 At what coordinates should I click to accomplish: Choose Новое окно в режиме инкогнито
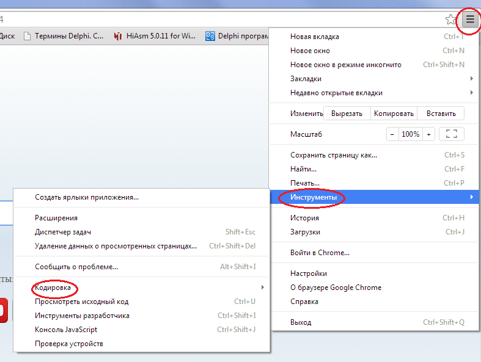(x=346, y=65)
